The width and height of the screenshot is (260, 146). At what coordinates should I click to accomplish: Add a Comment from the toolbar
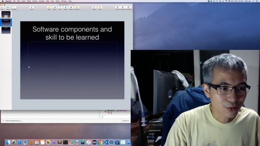(77, 8)
